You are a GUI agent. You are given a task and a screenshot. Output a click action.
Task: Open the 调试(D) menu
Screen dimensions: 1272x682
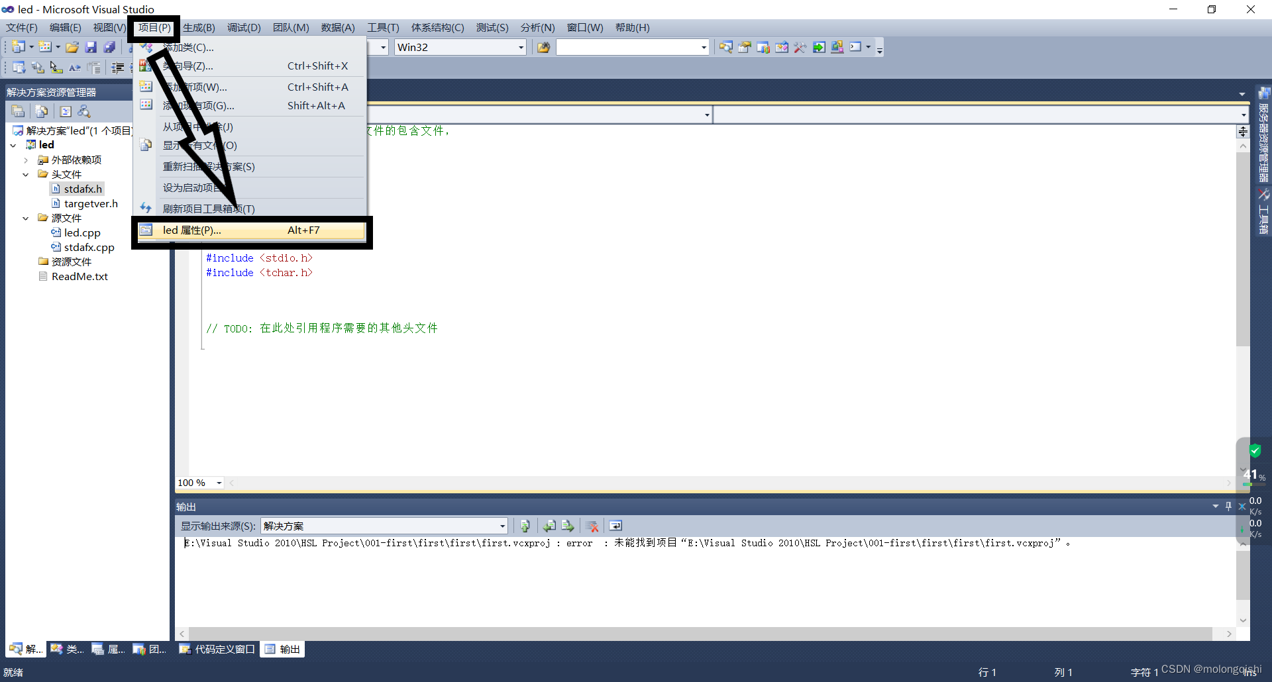(244, 27)
